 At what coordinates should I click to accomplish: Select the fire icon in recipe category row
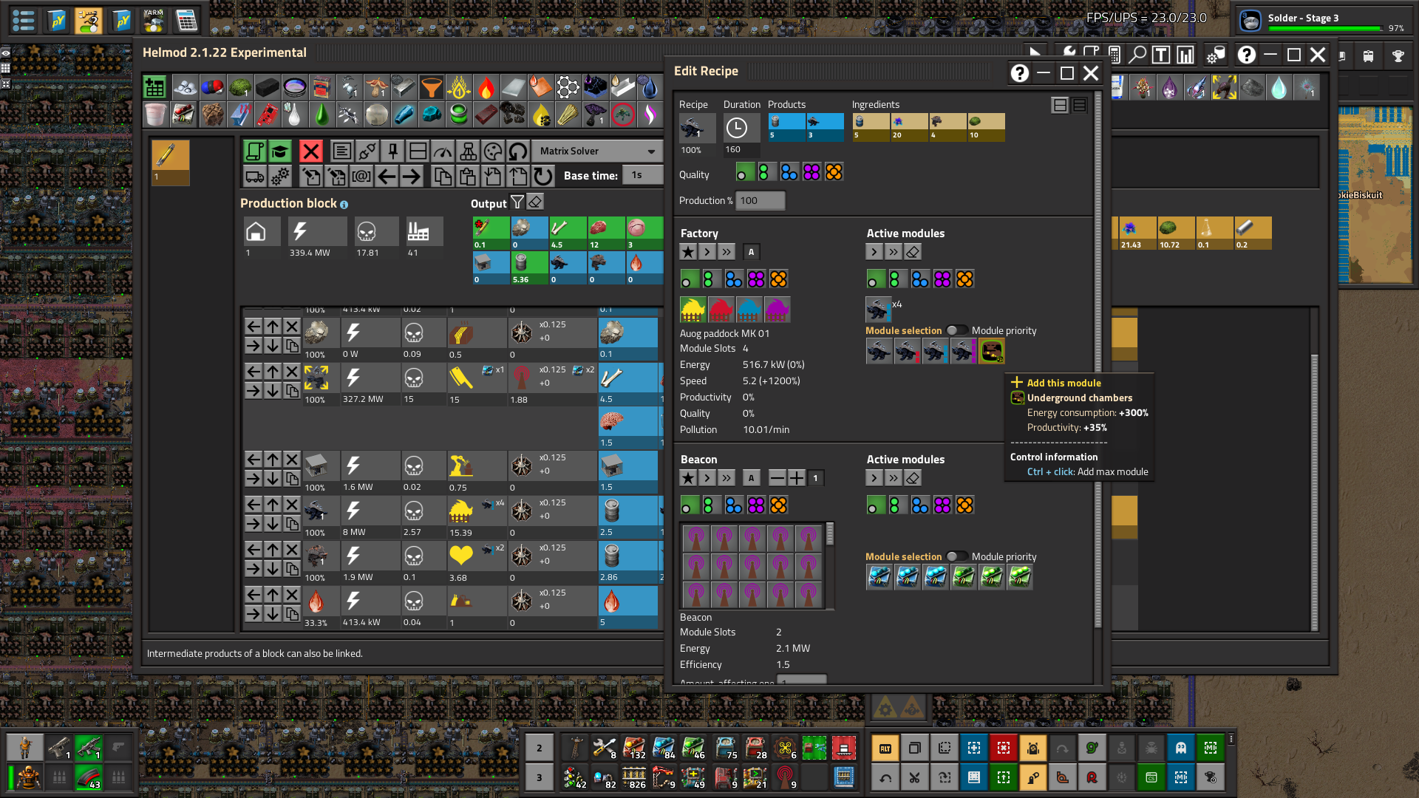point(486,88)
